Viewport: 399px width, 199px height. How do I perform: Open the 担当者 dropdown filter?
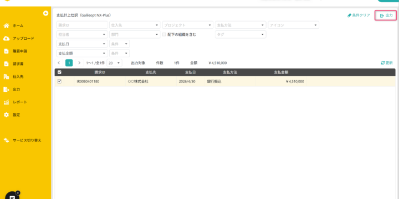[x=82, y=34]
